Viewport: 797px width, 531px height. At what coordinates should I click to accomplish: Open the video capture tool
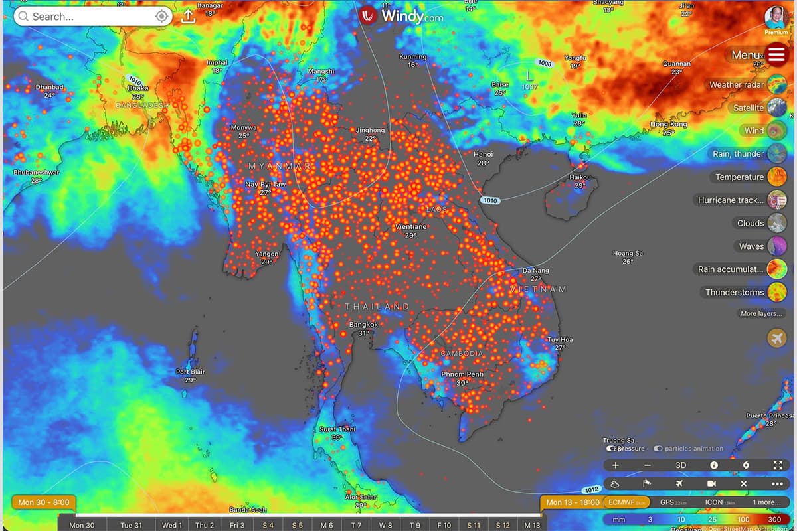point(711,483)
